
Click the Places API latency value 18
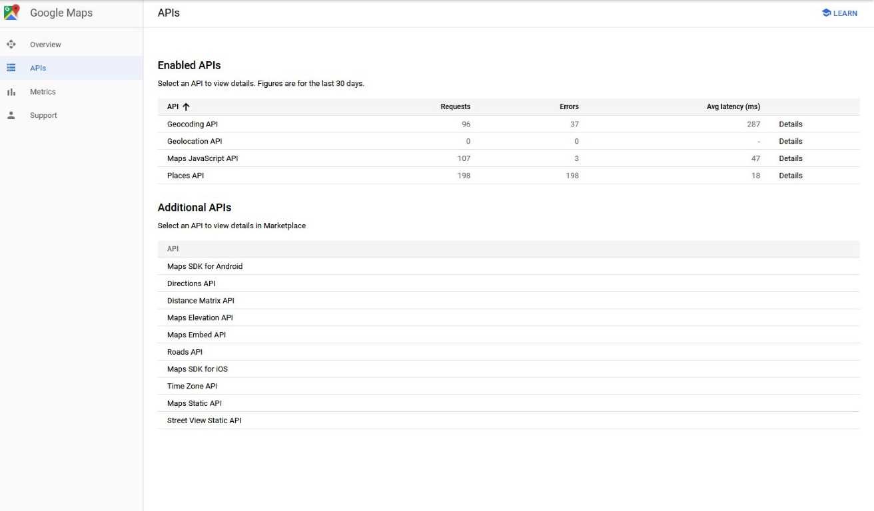(x=755, y=176)
